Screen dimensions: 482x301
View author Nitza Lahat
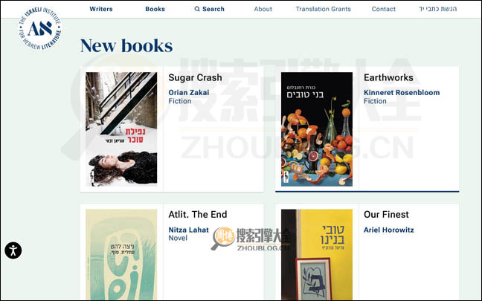point(188,230)
